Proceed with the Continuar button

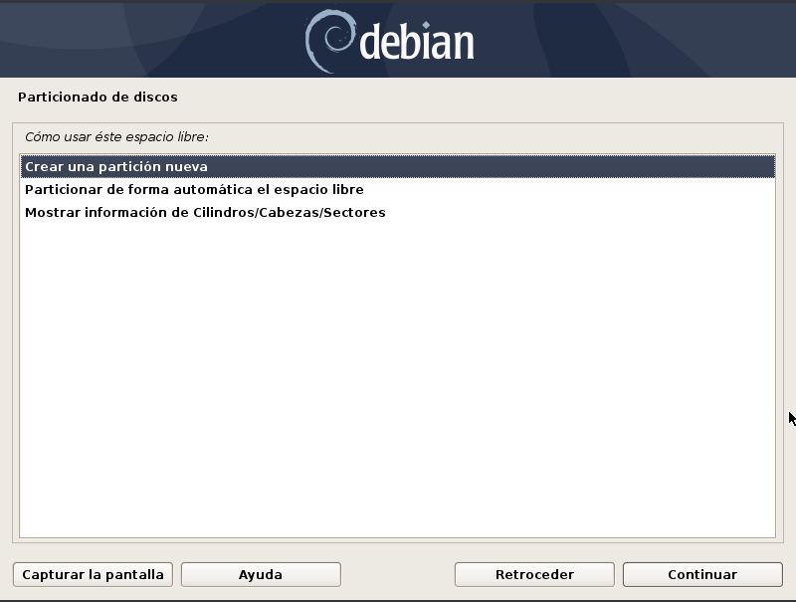click(702, 574)
